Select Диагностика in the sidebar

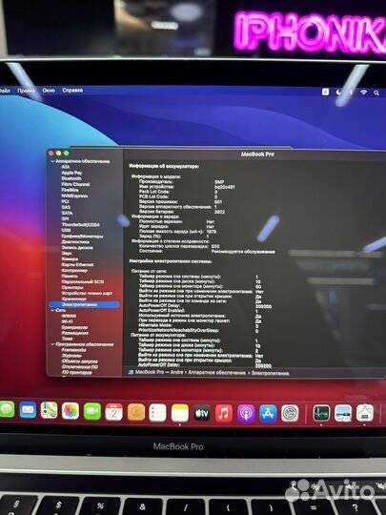[75, 241]
